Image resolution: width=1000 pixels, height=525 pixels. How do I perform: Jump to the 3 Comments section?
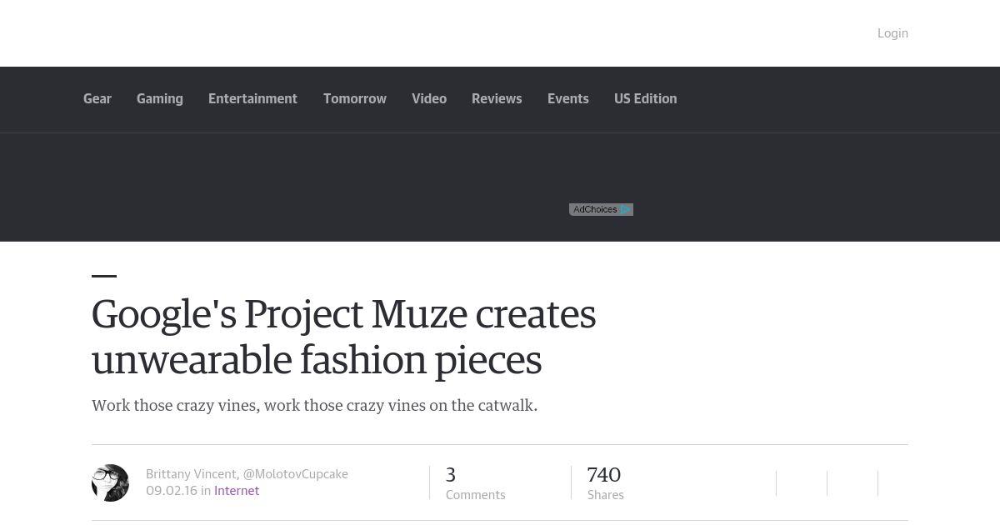475,483
